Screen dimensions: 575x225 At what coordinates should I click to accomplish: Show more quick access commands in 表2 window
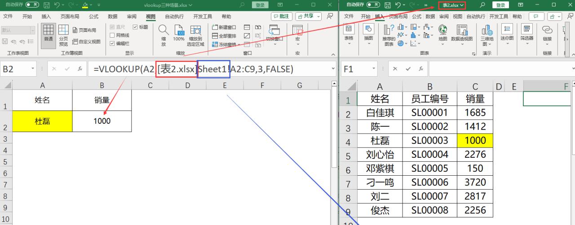tap(425, 5)
